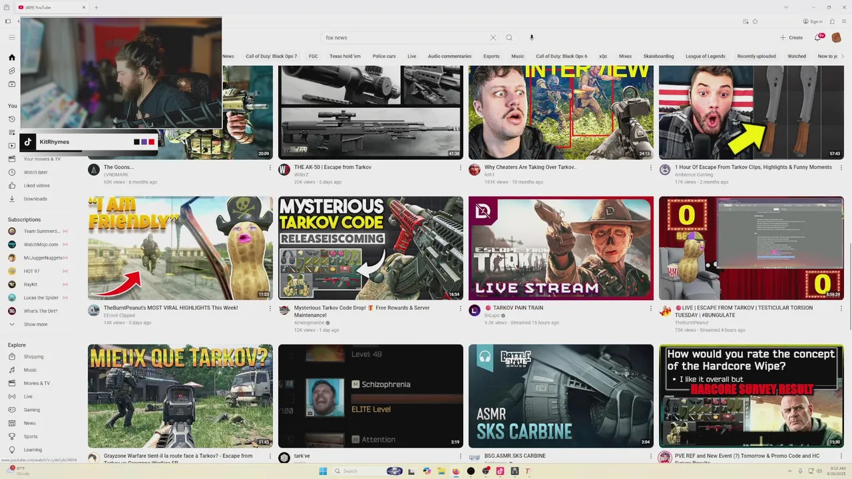Select the Esports filter chip
This screenshot has height=479, width=852.
point(491,57)
